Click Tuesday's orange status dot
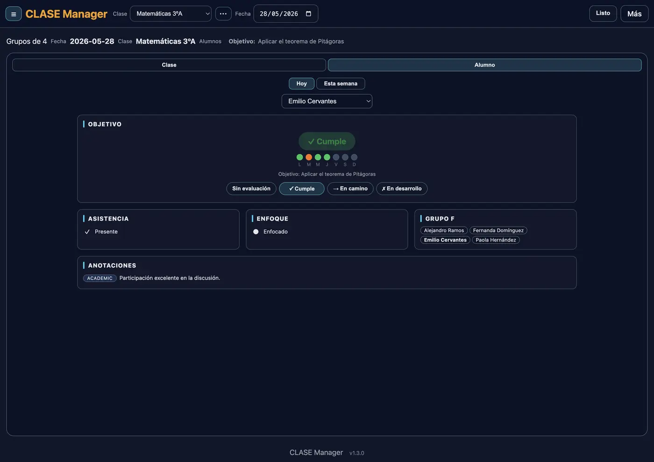The image size is (654, 462). (x=309, y=157)
